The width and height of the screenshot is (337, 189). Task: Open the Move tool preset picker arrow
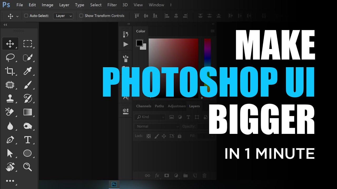pos(17,16)
